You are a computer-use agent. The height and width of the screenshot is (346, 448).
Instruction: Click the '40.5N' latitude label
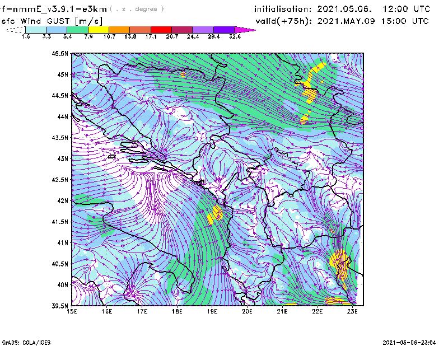point(60,264)
